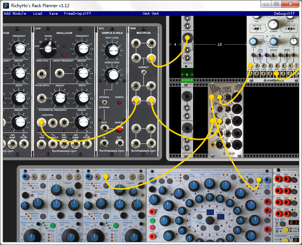Screen dimensions: 302x245
Task: Click the GATE jack on the Q117 Sample & Hold
Action: (x=105, y=128)
